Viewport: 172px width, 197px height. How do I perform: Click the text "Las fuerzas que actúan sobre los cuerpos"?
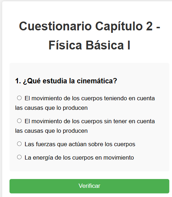coord(80,144)
